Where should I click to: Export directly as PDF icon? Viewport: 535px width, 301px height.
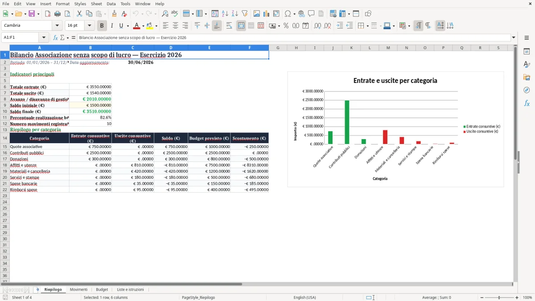point(48,14)
